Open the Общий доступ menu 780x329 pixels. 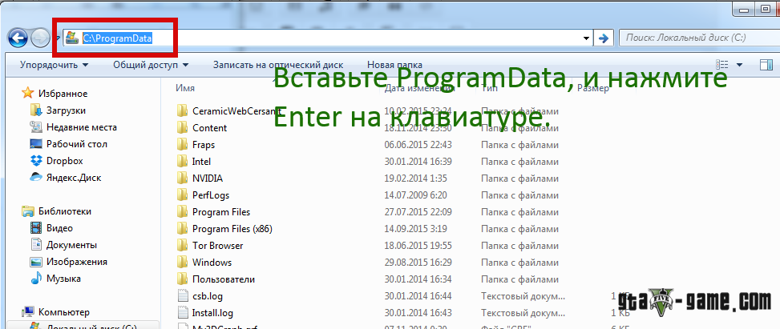click(151, 65)
